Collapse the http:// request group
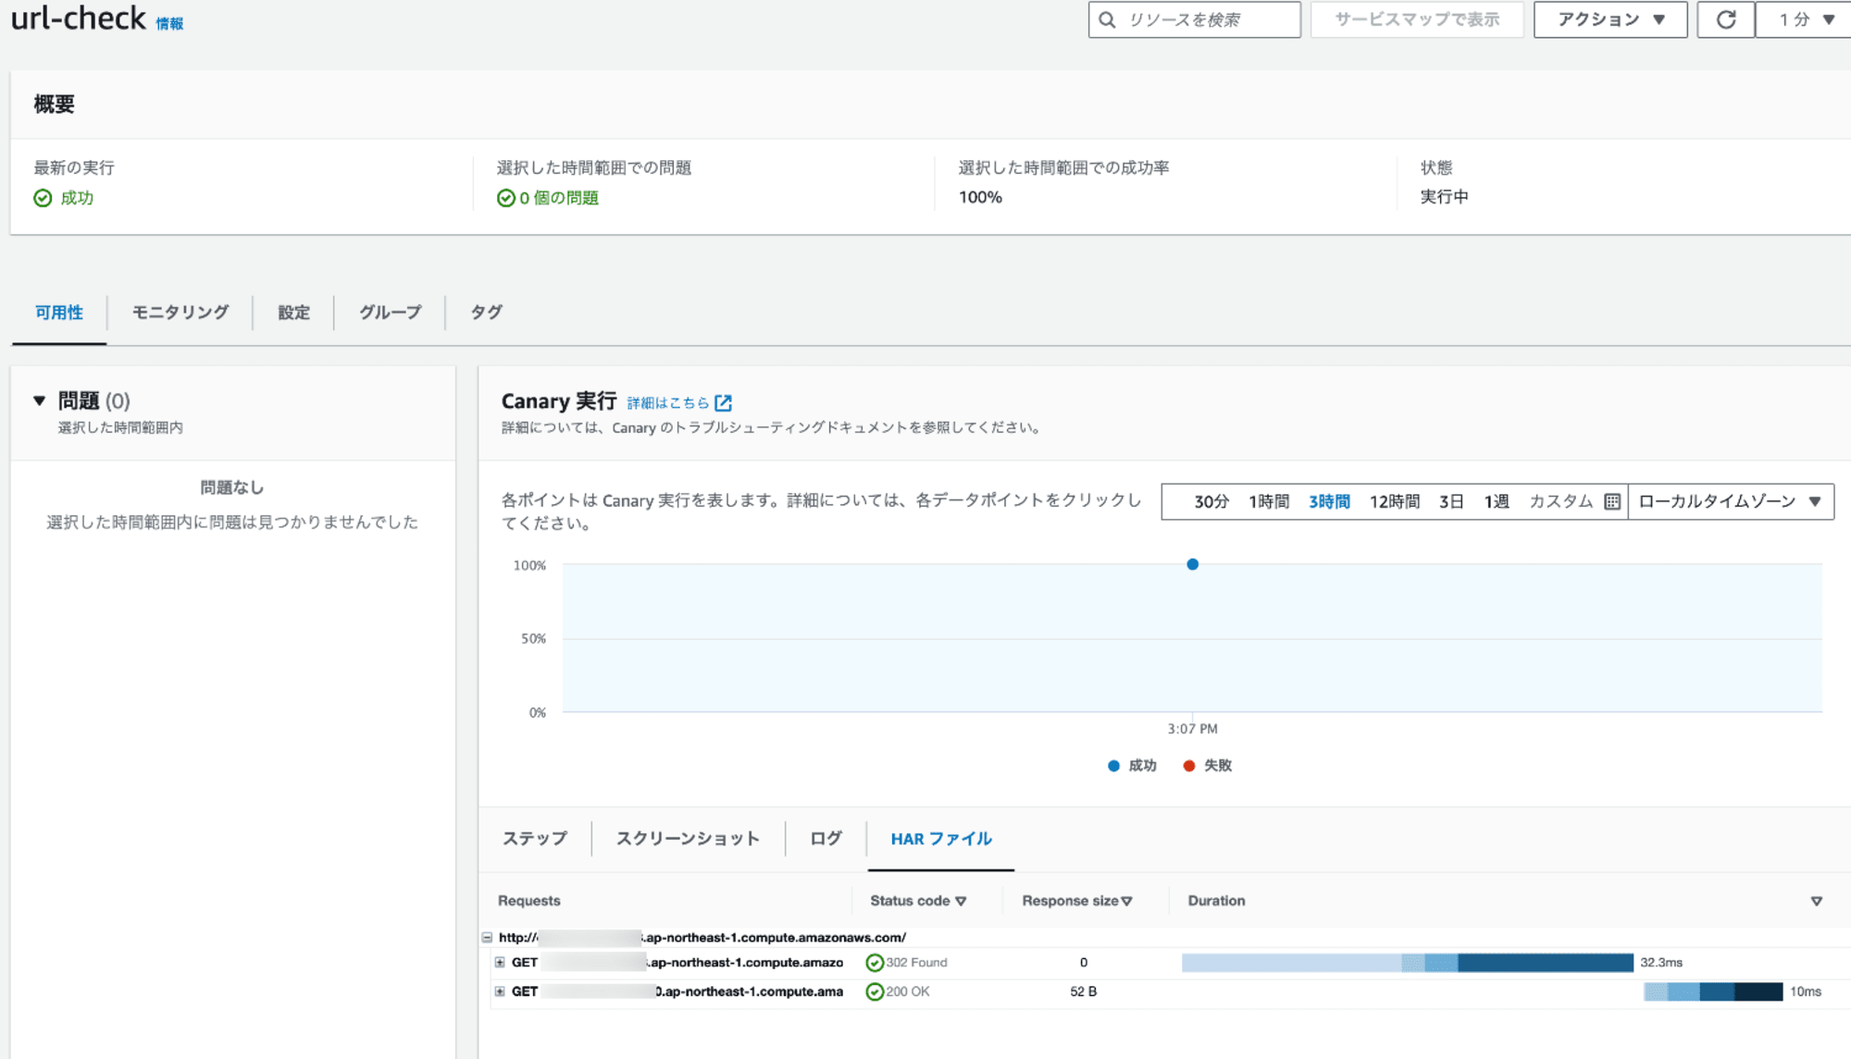Screen dimensions: 1851x1059 487,937
